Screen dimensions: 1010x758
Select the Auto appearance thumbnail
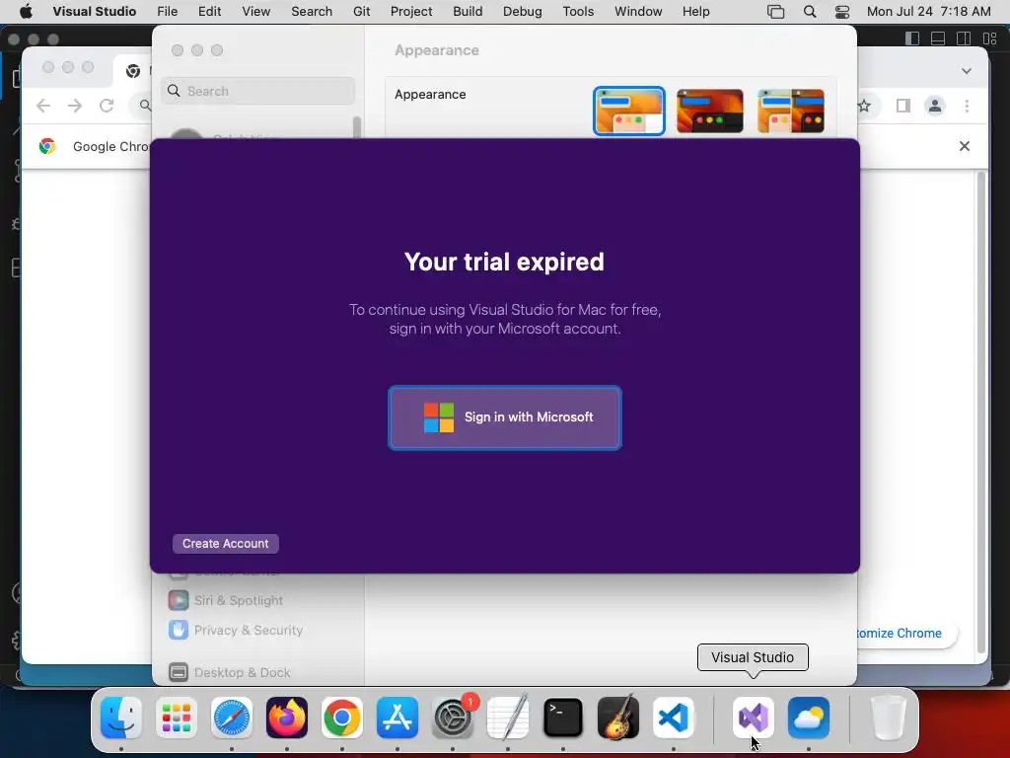click(x=791, y=111)
